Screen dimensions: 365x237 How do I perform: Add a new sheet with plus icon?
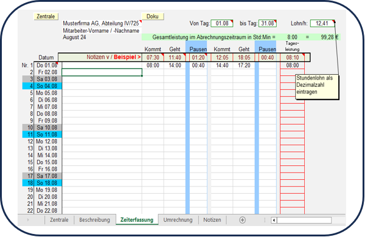pos(242,220)
